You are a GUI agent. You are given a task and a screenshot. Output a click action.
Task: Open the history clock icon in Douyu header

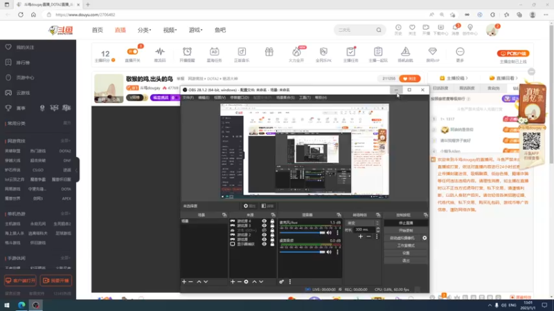(398, 28)
